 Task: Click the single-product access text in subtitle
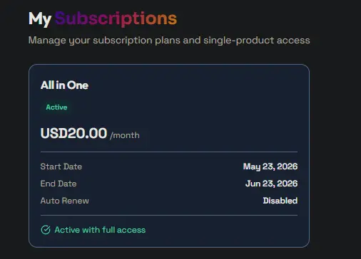pyautogui.click(x=257, y=41)
